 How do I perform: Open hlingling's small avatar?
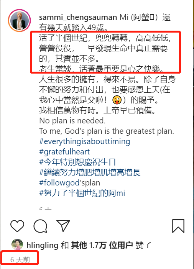(x=17, y=244)
